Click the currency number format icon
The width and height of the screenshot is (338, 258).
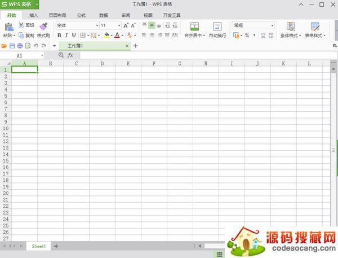(236, 35)
